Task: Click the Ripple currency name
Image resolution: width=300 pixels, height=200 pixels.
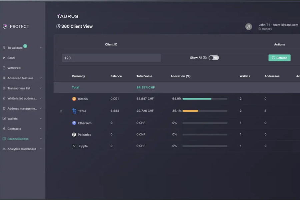Action: tap(83, 146)
